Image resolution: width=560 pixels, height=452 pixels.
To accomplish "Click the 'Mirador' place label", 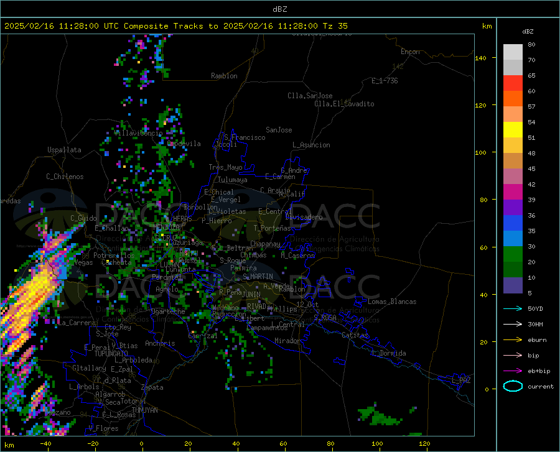I will 287,341.
